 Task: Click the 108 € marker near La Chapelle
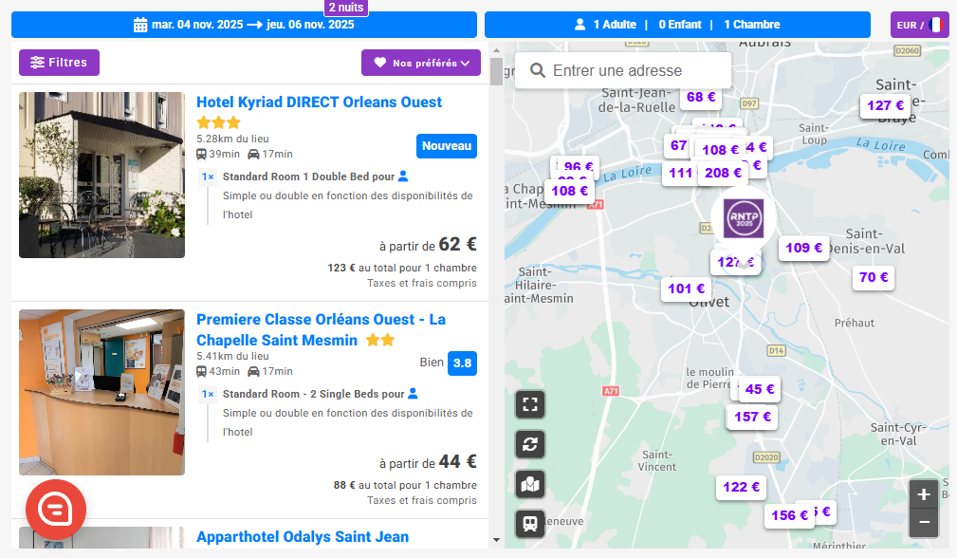click(x=569, y=191)
